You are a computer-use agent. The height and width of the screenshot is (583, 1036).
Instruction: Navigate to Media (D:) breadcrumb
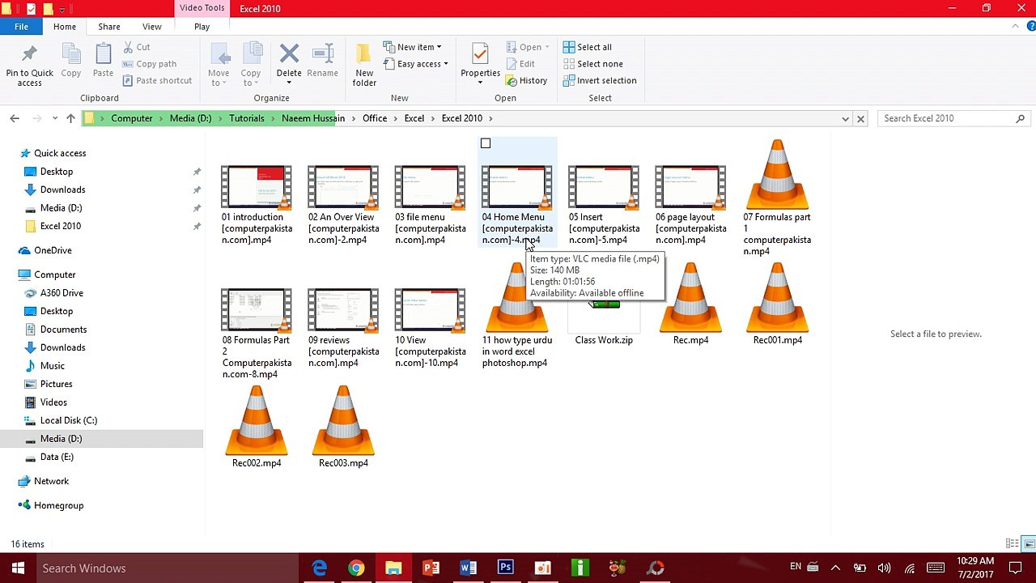[190, 118]
